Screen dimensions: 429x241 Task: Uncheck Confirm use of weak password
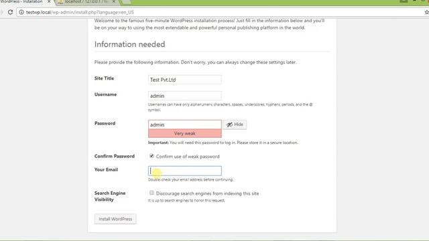(151, 156)
